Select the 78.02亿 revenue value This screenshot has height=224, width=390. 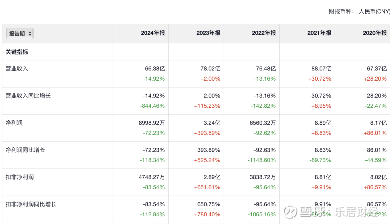coord(210,69)
